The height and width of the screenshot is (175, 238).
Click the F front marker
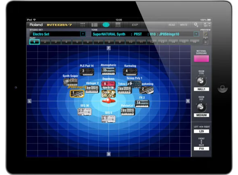pos(109,48)
